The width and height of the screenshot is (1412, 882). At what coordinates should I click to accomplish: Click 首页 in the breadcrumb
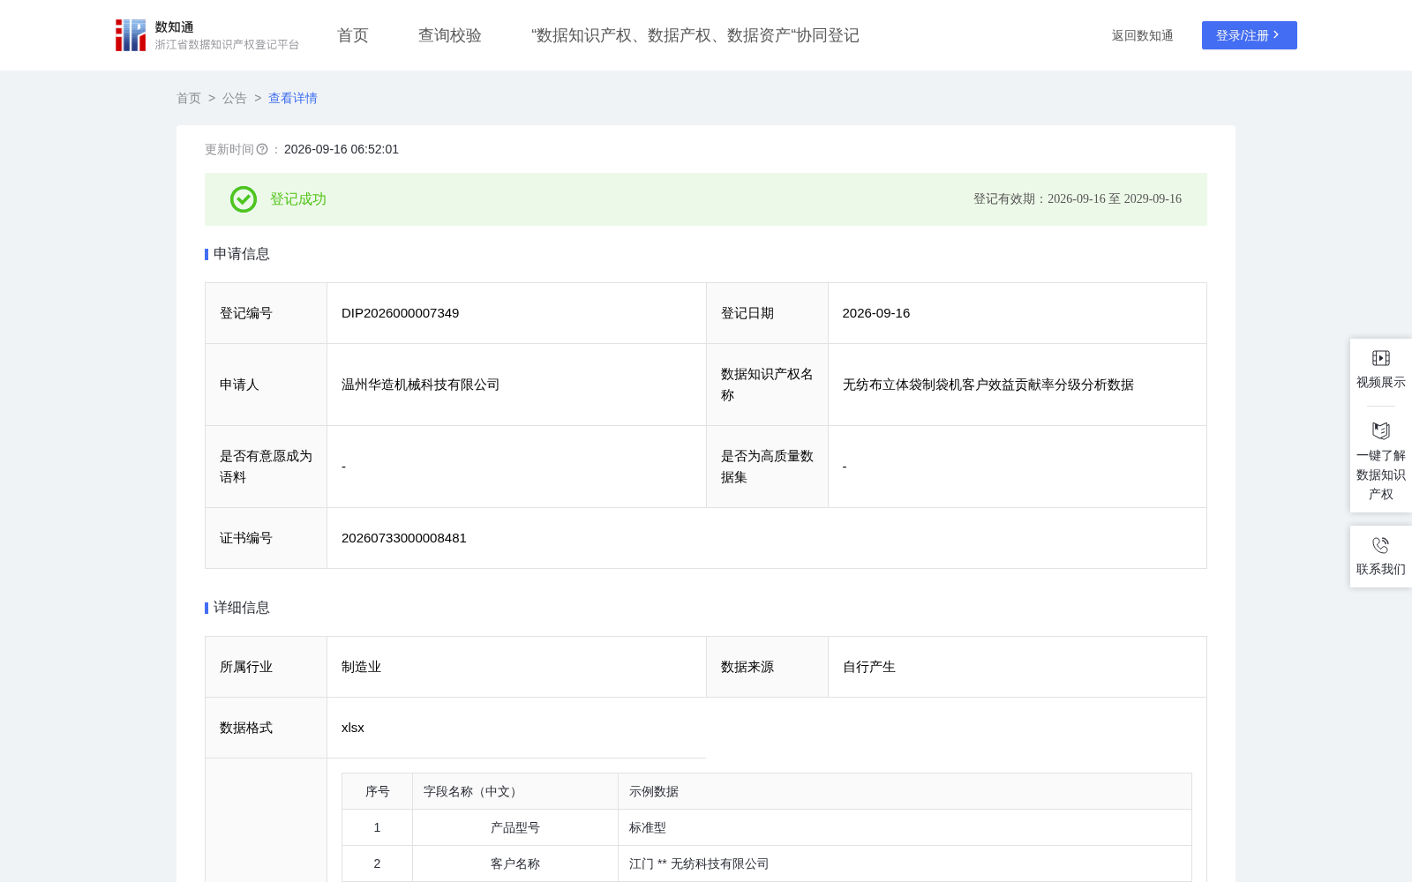pos(189,98)
